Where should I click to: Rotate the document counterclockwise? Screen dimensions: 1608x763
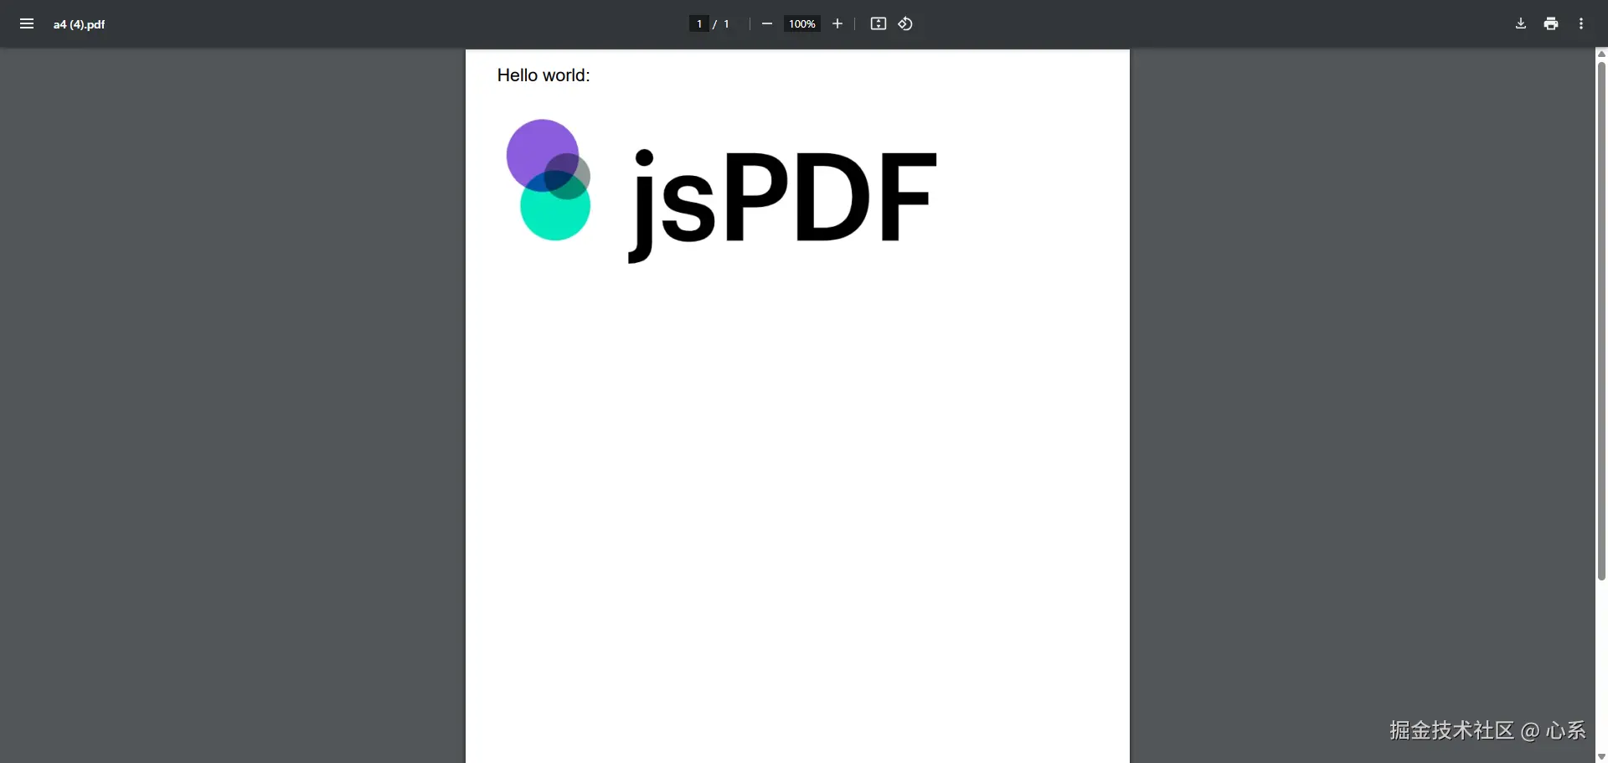tap(905, 23)
